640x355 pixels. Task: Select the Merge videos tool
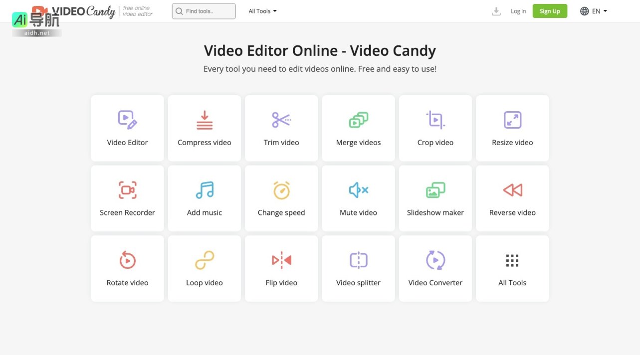pos(358,128)
